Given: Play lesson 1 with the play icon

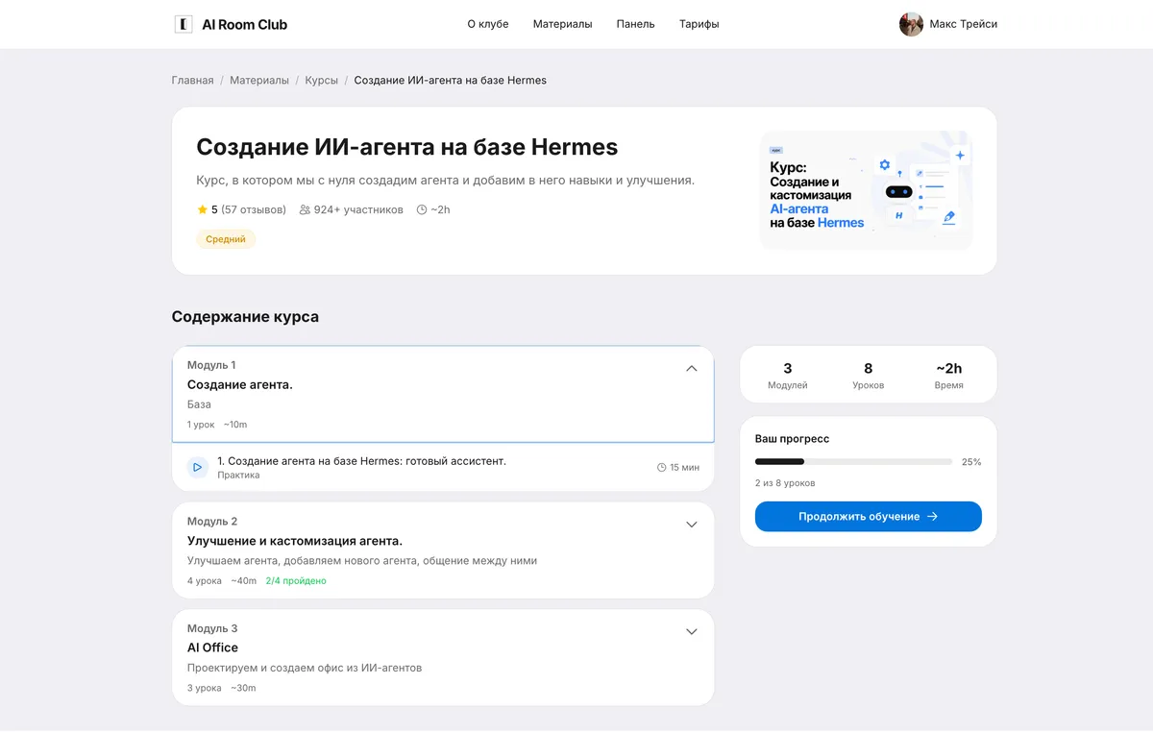Looking at the screenshot, I should click(197, 468).
